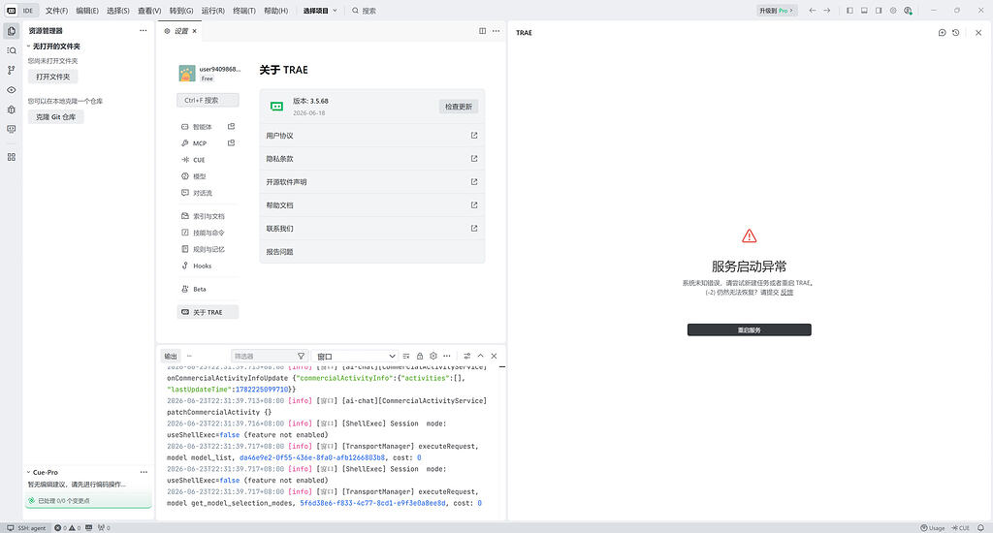The image size is (993, 533).
Task: Open 联系我们 row
Action: point(372,229)
